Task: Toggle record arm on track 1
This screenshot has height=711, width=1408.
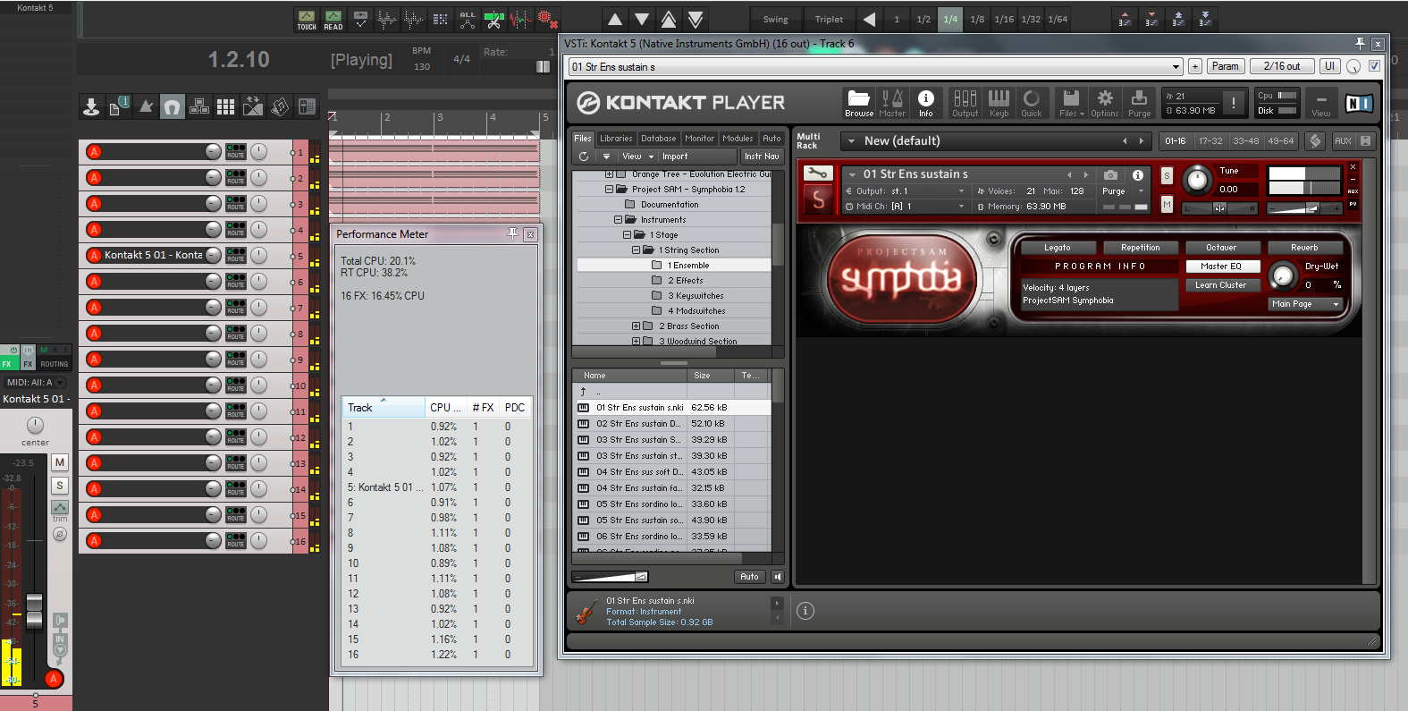Action: pos(94,152)
